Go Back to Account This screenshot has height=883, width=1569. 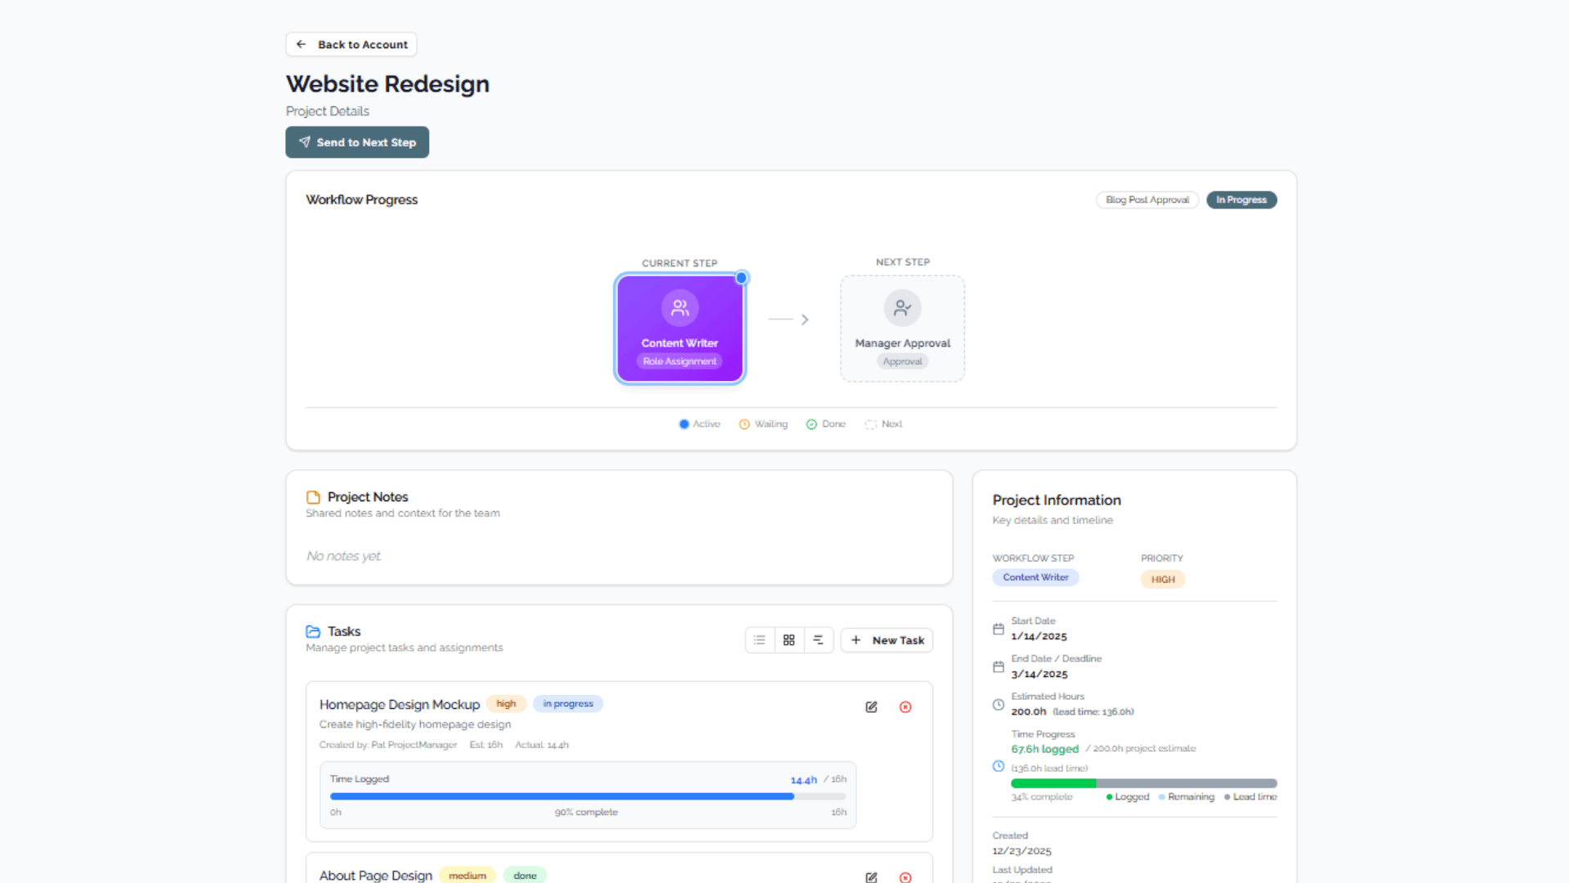(x=351, y=44)
